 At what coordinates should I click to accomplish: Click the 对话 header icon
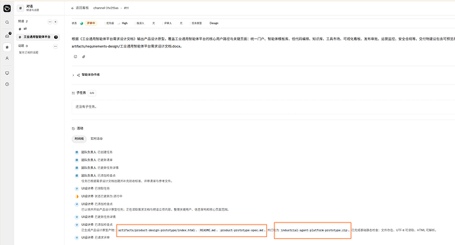20,8
